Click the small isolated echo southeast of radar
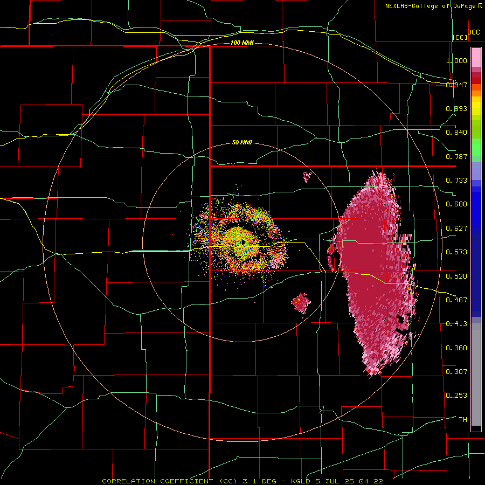 (x=301, y=303)
